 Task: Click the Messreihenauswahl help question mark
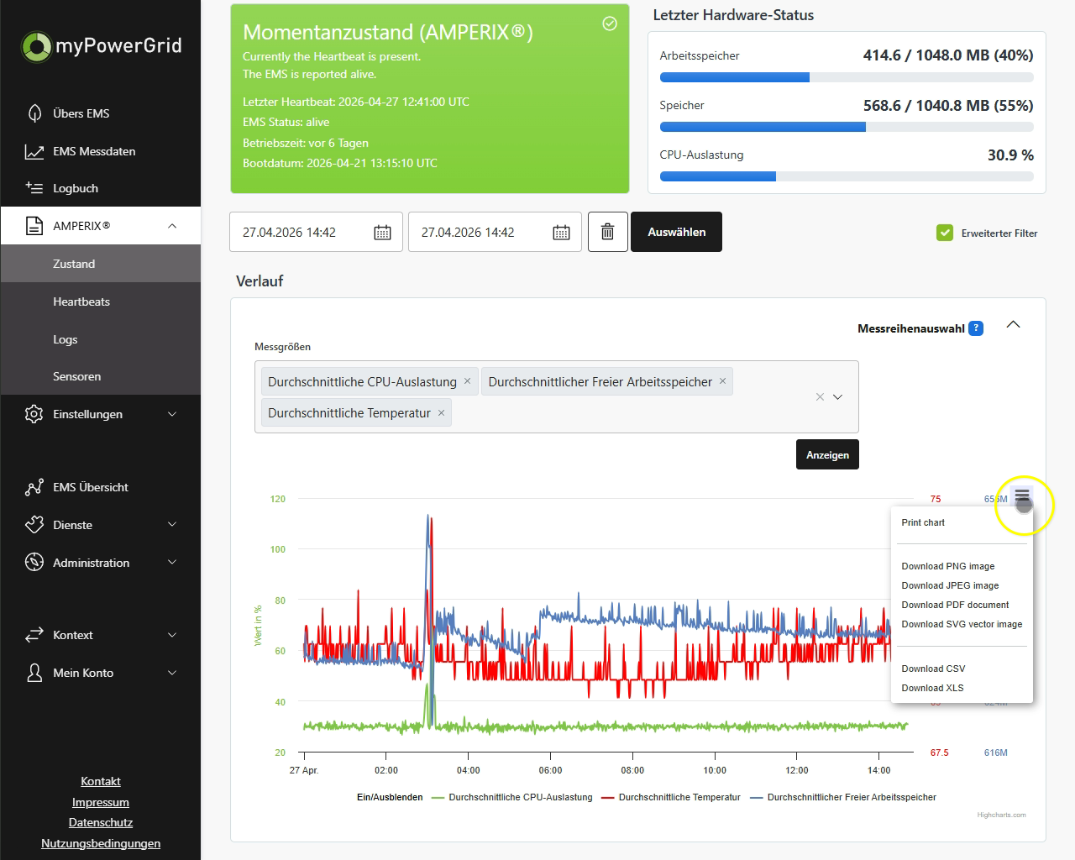coord(976,328)
